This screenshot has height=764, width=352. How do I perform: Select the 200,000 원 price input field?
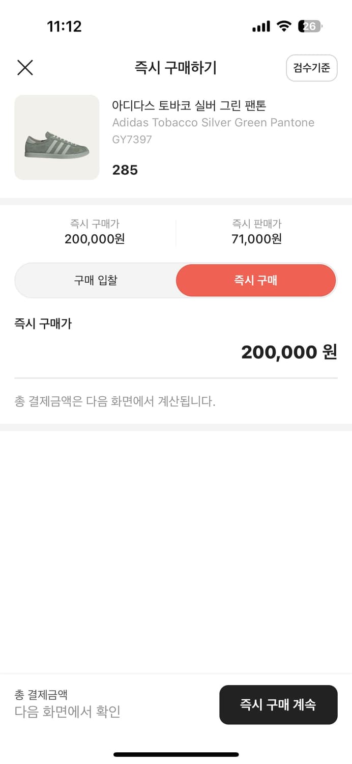[x=288, y=351]
